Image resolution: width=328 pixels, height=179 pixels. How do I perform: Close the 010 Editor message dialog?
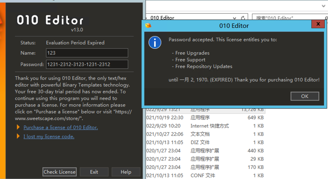coord(318,24)
